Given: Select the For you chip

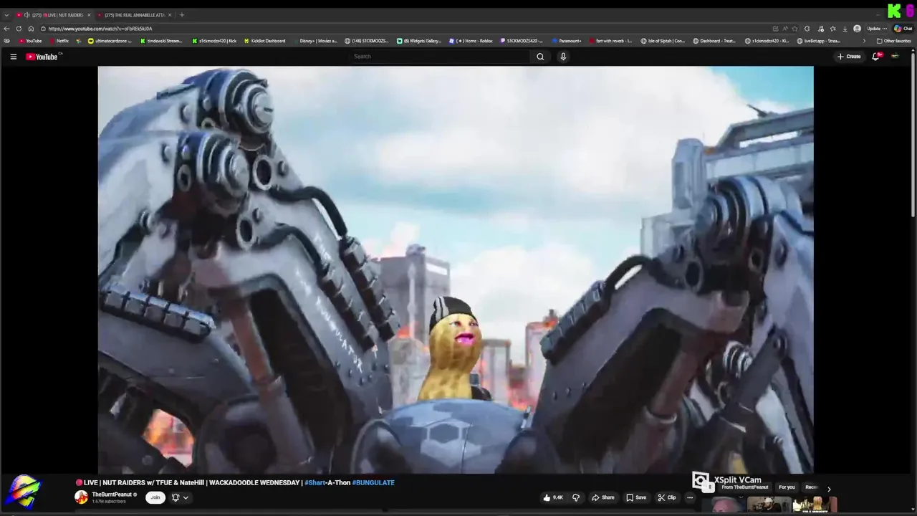Looking at the screenshot, I should (787, 487).
